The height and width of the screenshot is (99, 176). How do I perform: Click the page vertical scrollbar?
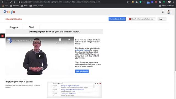[175, 39]
